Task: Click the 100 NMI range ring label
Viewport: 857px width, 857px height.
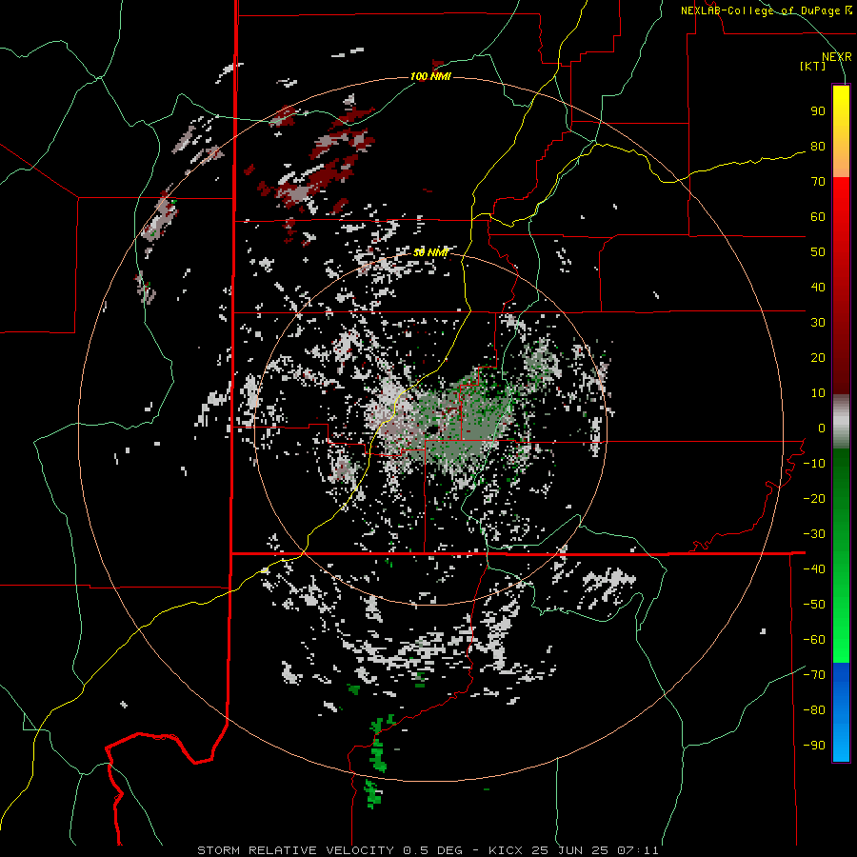Action: click(x=430, y=76)
